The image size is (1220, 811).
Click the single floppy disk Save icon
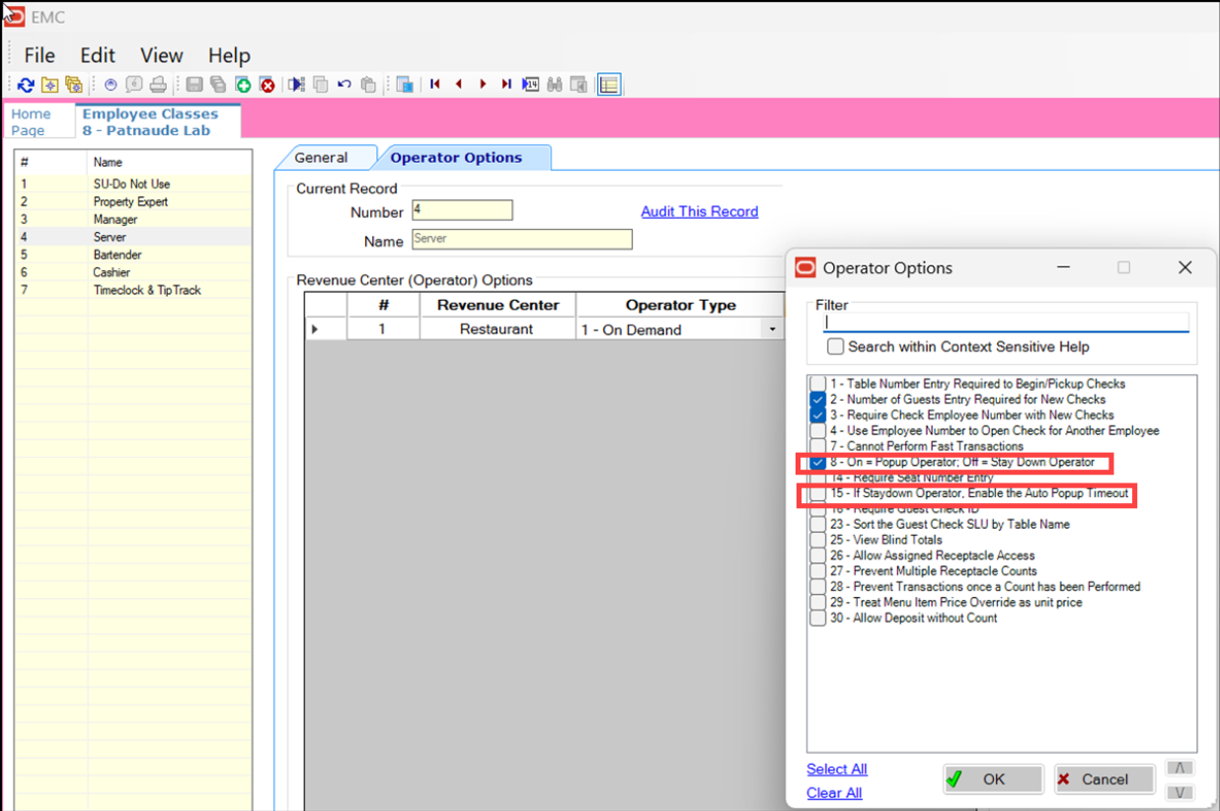[195, 85]
